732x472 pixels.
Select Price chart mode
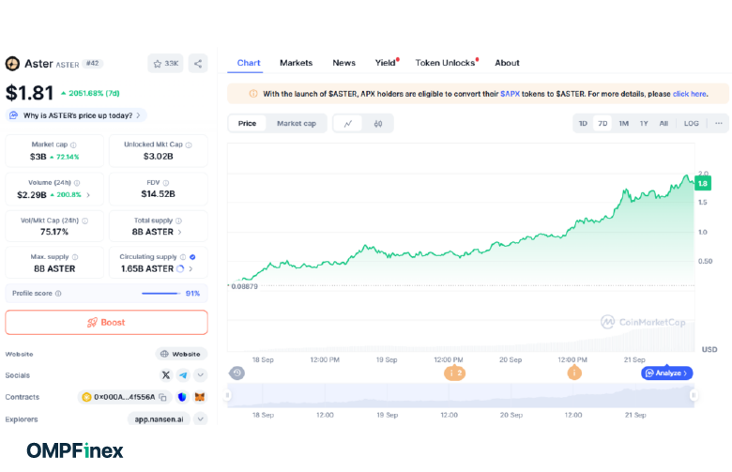pyautogui.click(x=247, y=124)
